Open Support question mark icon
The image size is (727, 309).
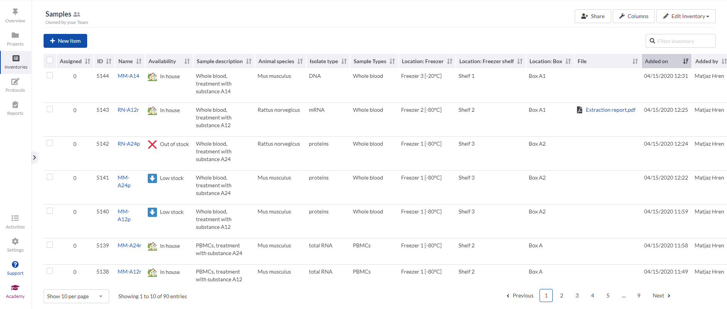(x=15, y=264)
